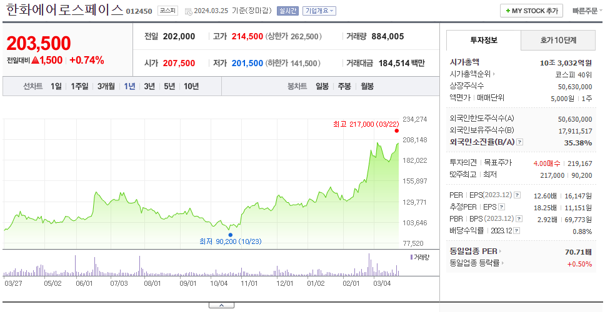605x312 pixels.
Task: Click the blue 최저 90,200 marker dot
Action: [231, 235]
